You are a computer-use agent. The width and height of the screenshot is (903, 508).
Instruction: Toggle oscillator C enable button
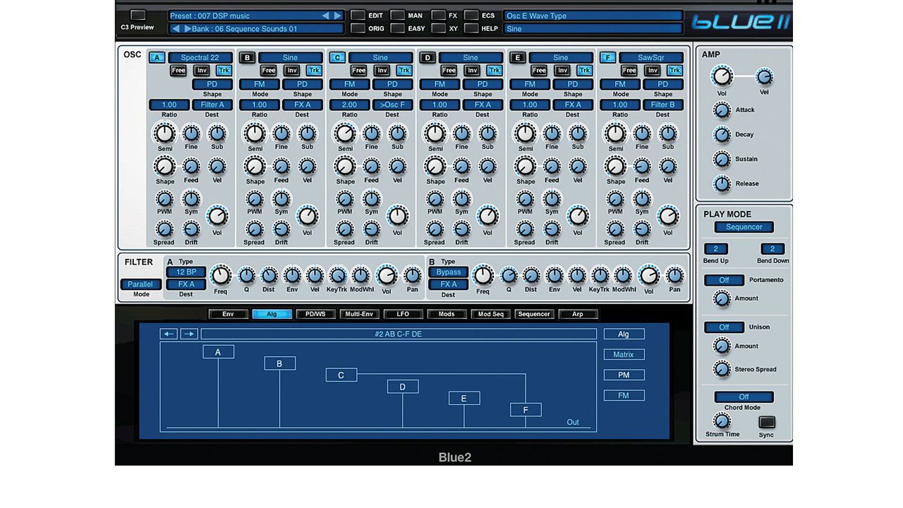click(x=337, y=58)
